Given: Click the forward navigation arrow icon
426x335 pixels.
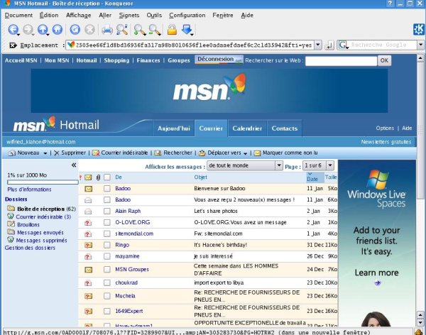Looking at the screenshot, I should coord(28,29).
